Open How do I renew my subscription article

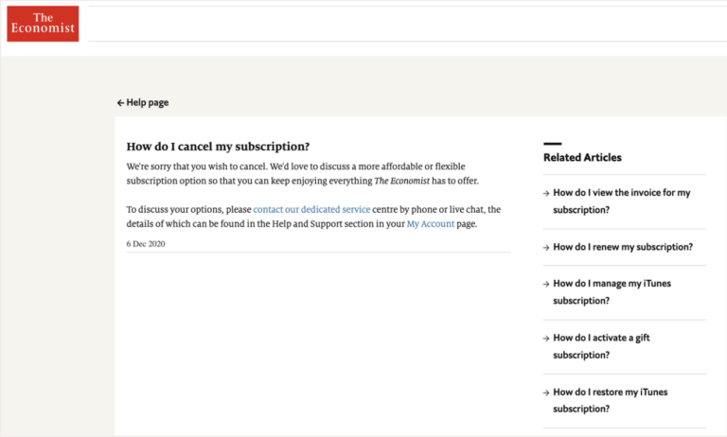tap(623, 247)
